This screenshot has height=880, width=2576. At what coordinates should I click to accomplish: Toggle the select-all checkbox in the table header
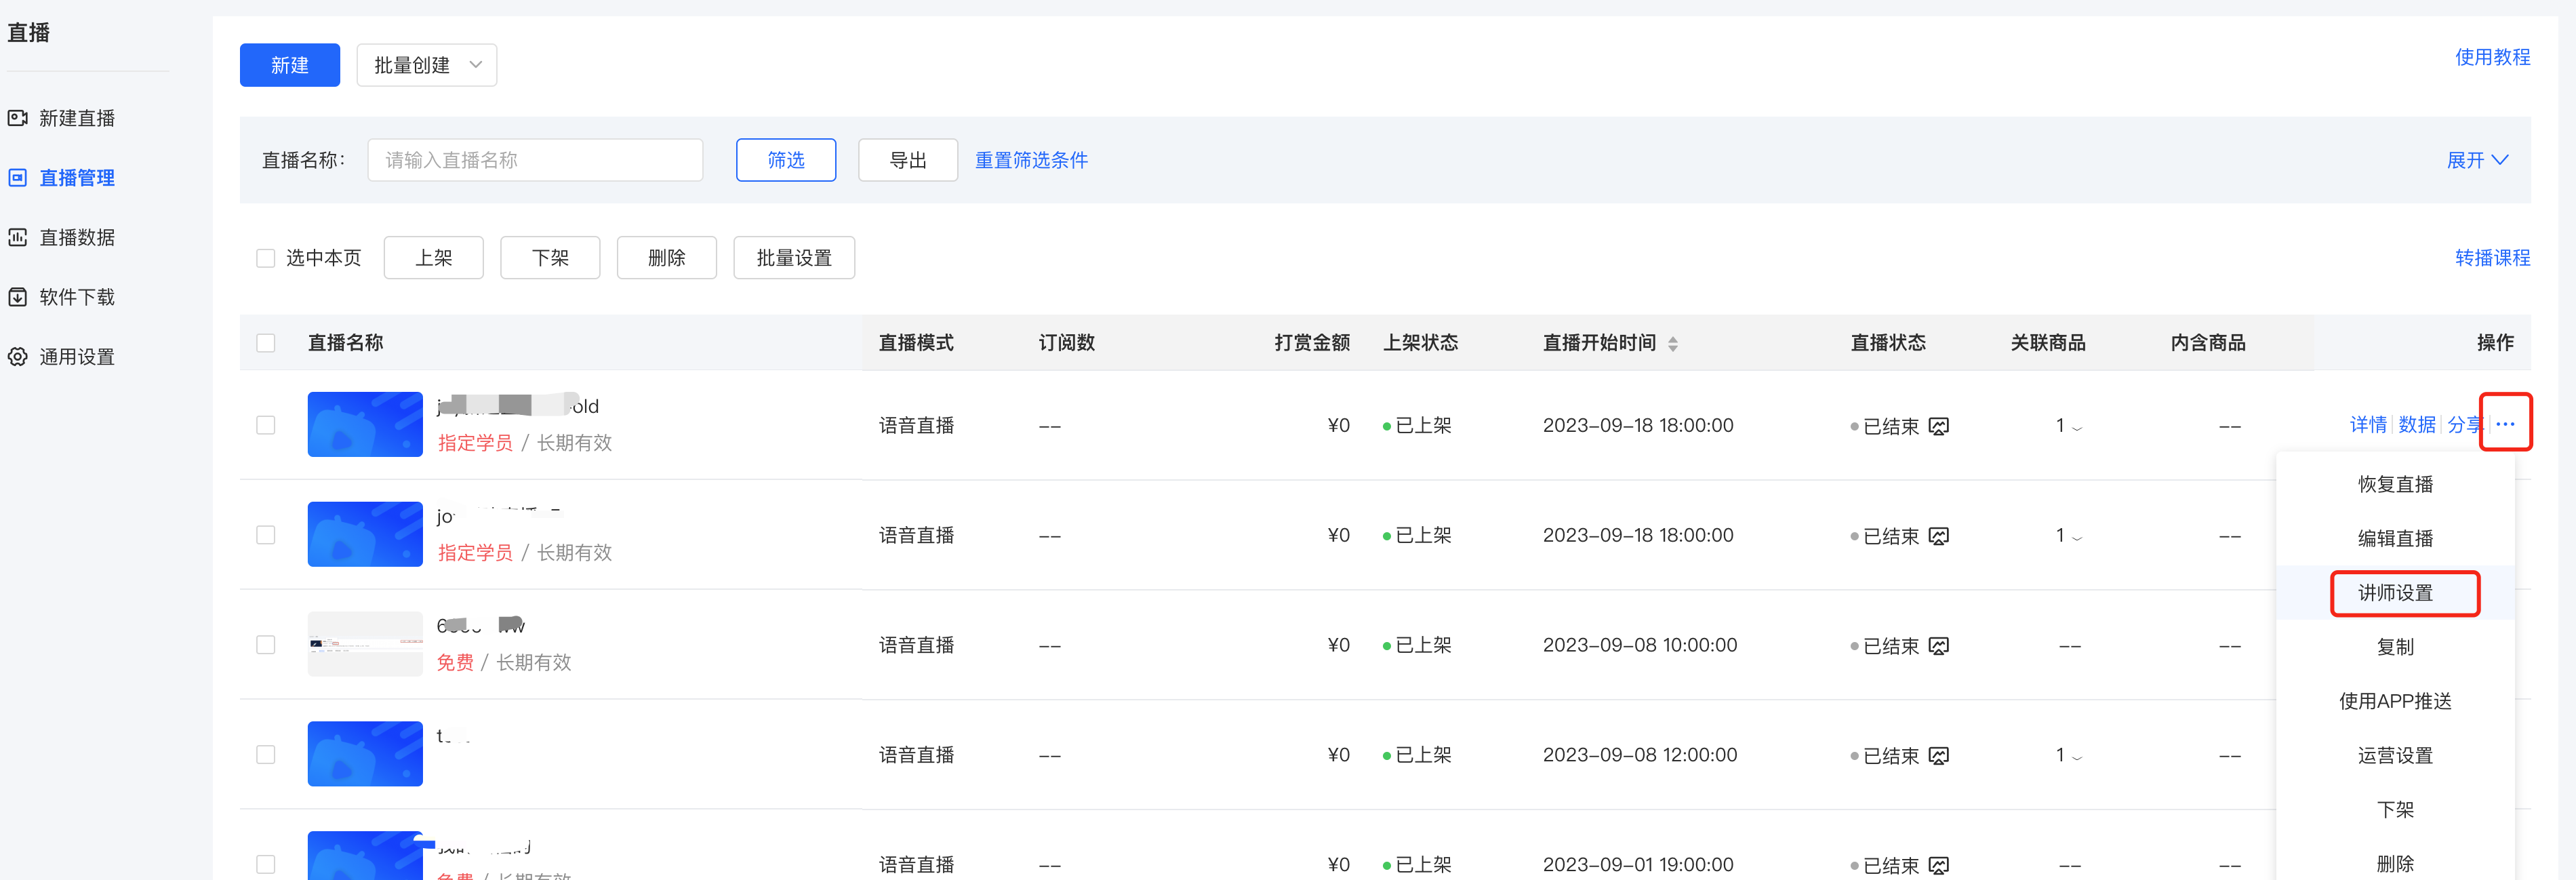266,343
